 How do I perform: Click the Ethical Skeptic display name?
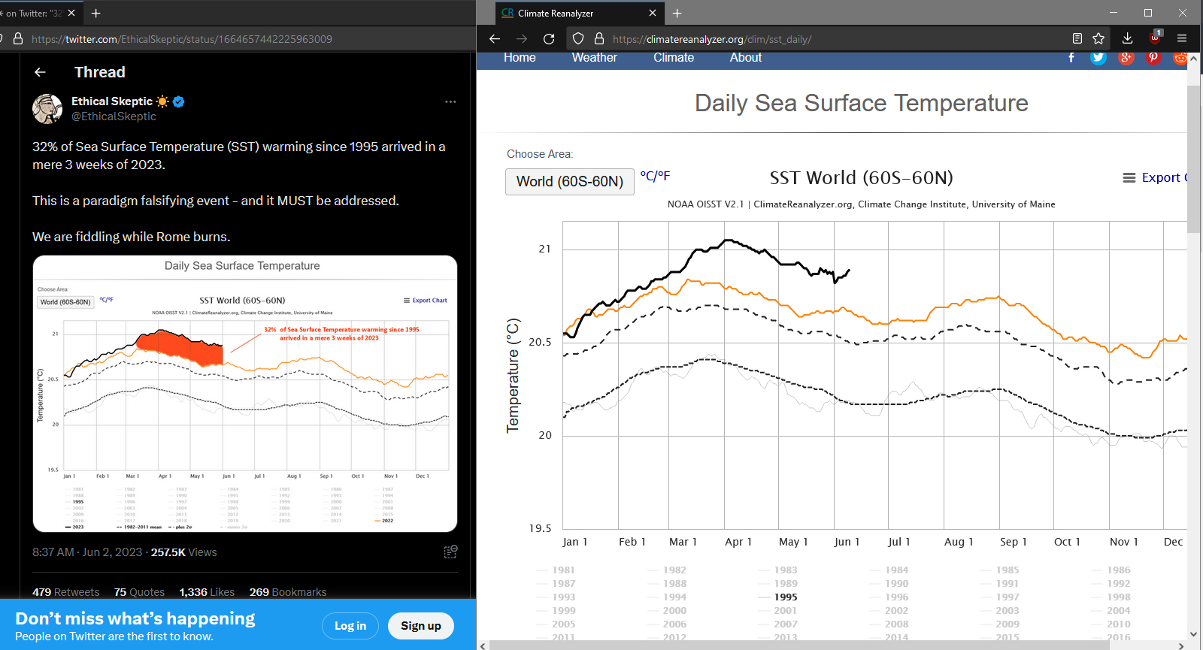(112, 101)
